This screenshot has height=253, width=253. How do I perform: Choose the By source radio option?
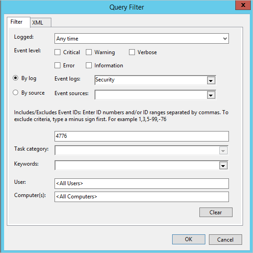(x=15, y=92)
